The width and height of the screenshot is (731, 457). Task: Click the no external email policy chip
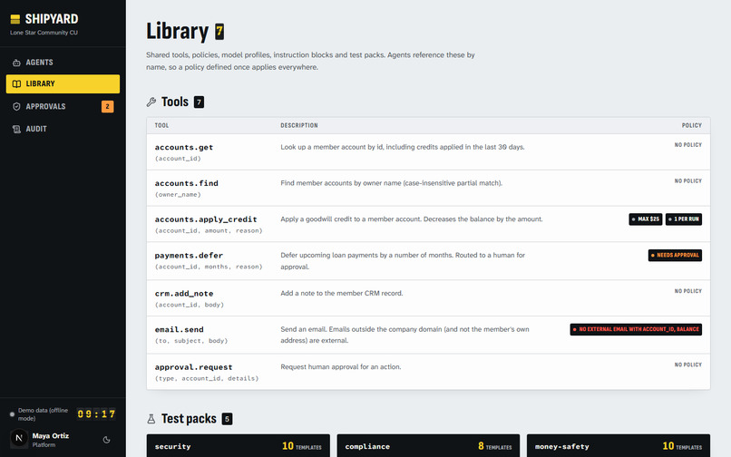(x=636, y=329)
